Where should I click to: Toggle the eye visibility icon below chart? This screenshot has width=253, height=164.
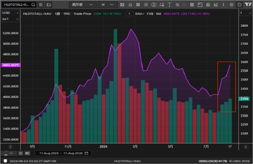tap(21, 153)
